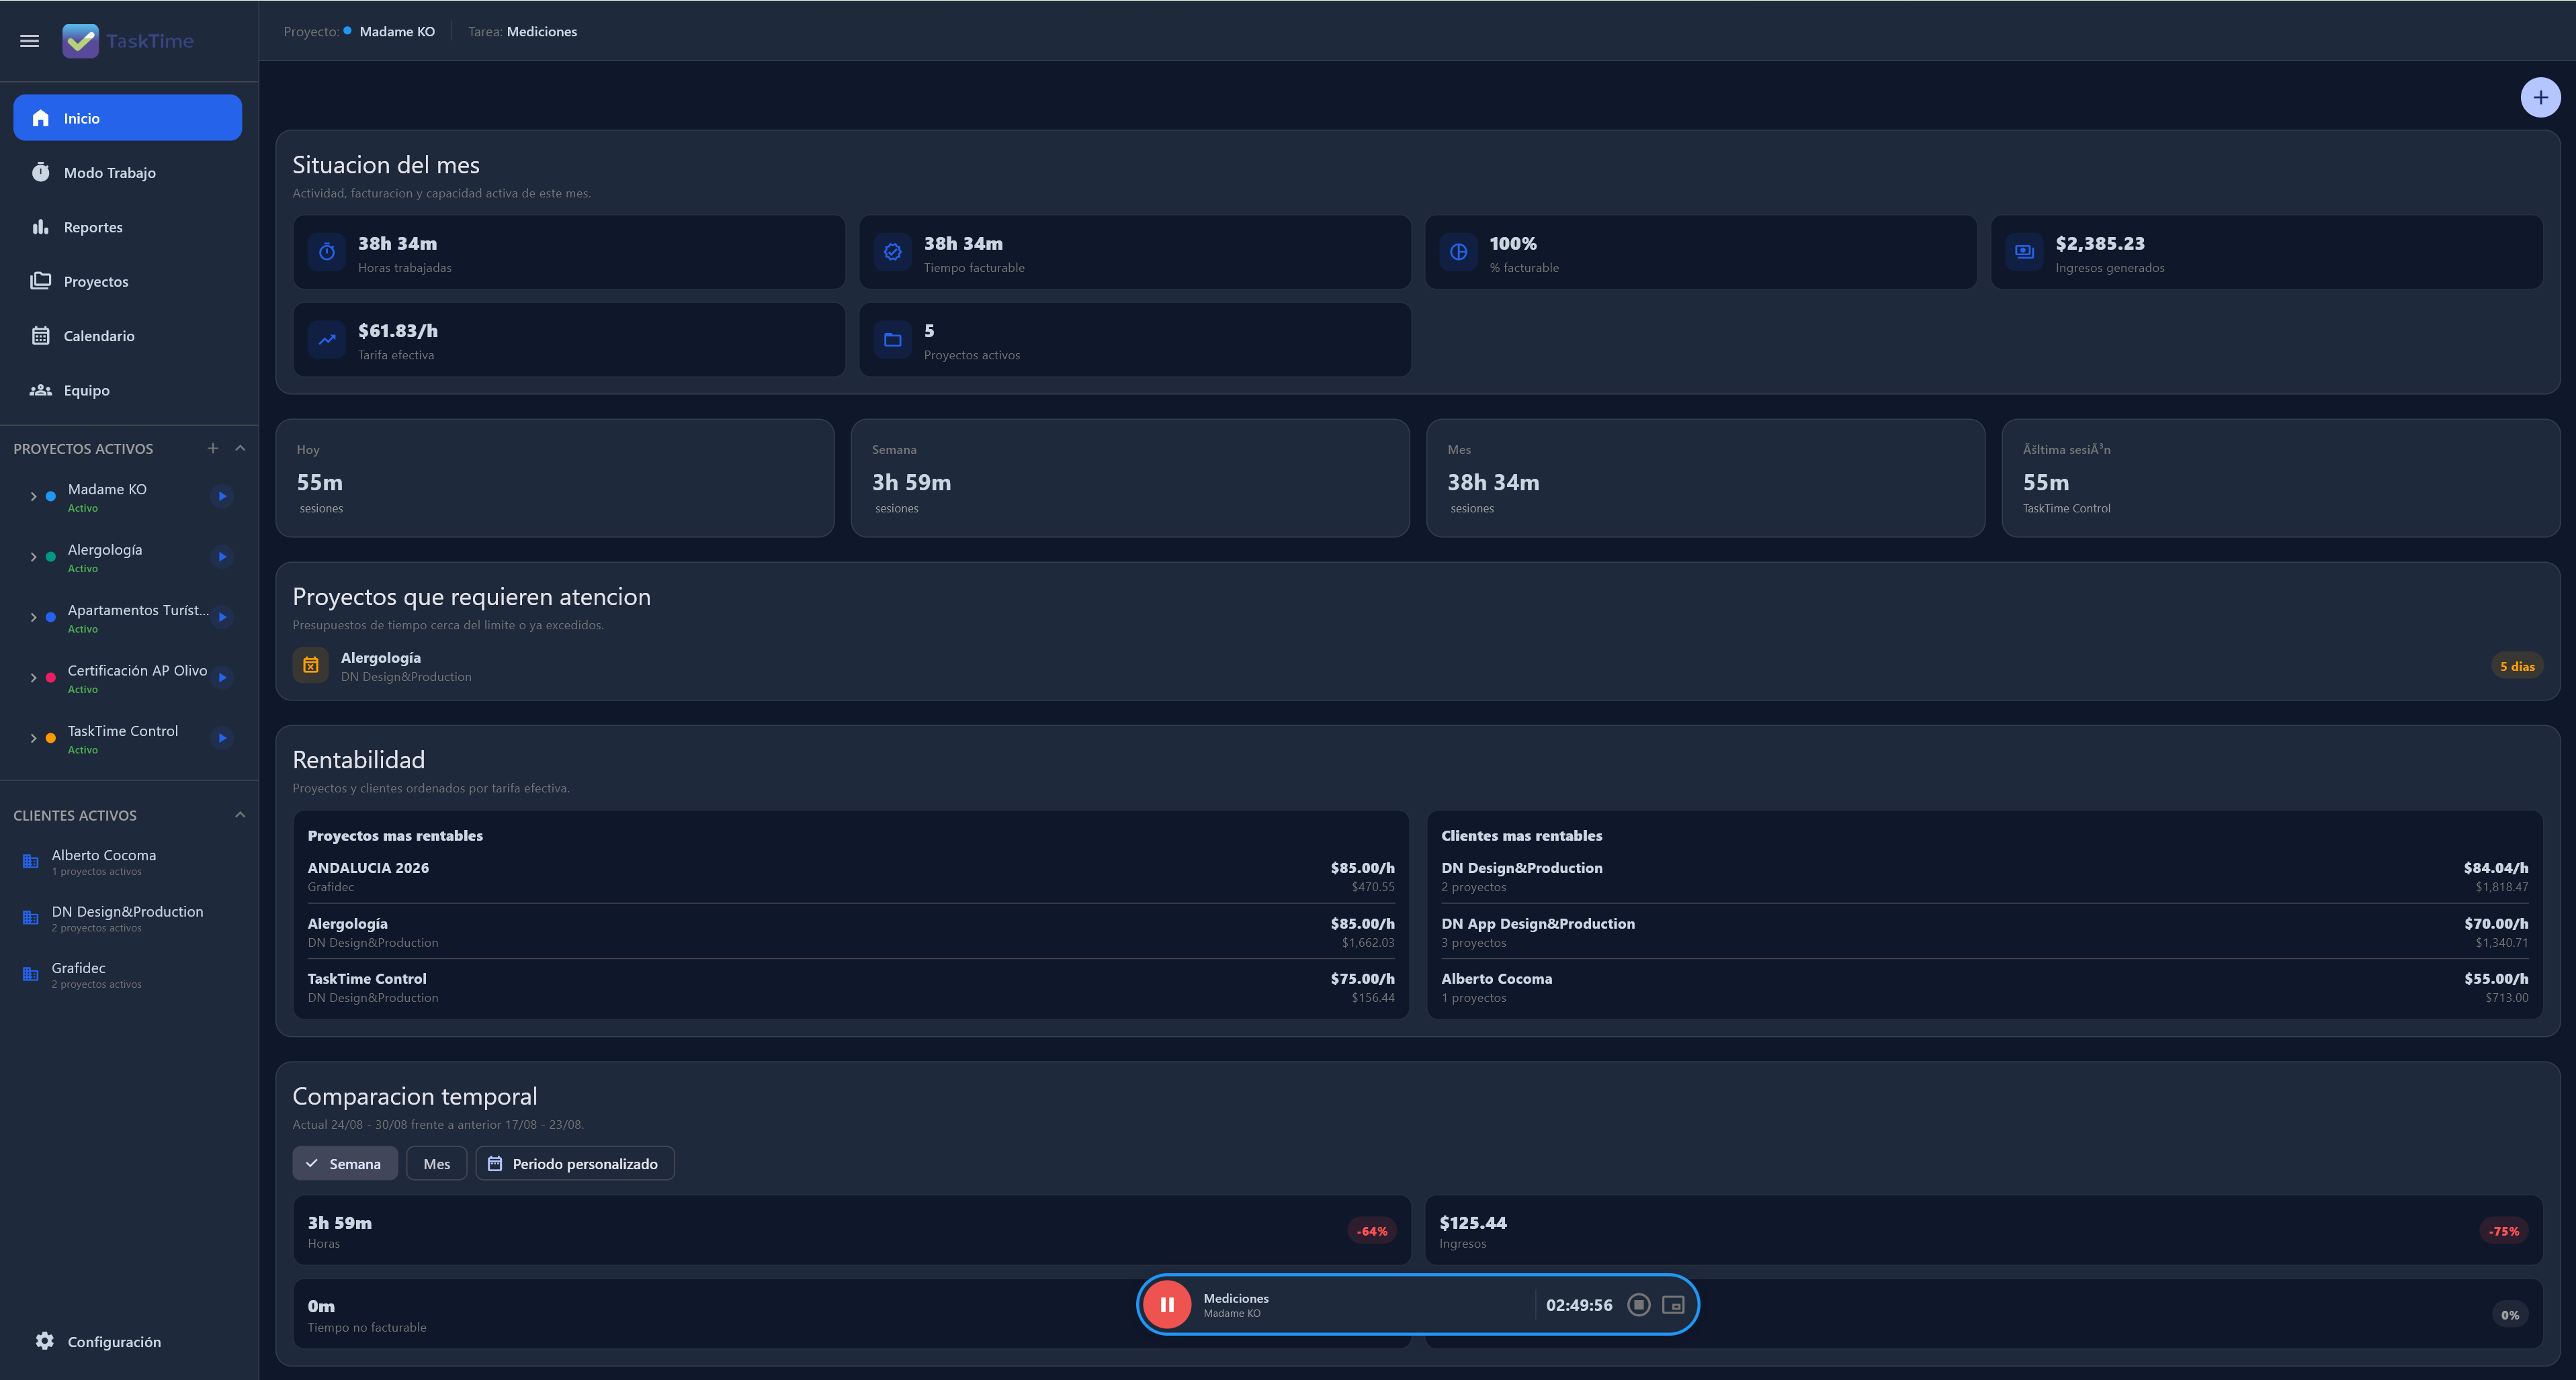
Task: Go to Inicio in sidebar
Action: [127, 118]
